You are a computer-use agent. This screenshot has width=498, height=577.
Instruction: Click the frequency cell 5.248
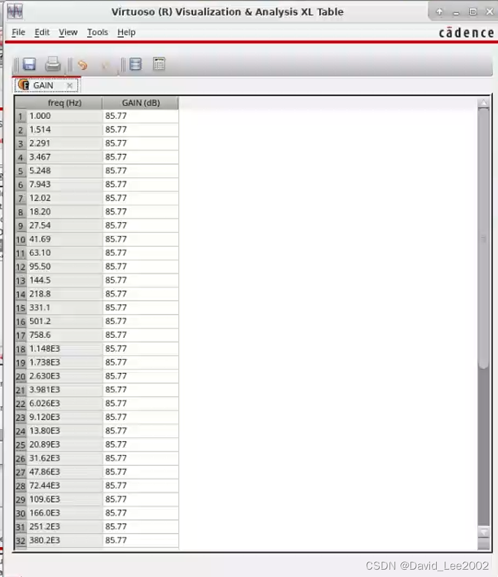(65, 170)
